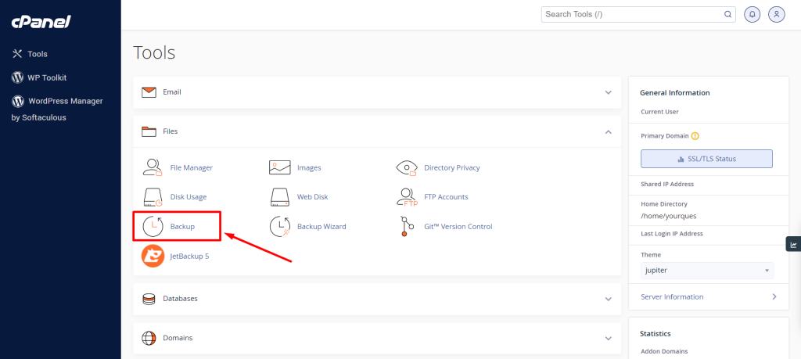Viewport: 801px width, 359px height.
Task: Click the Backup Wizard icon
Action: pyautogui.click(x=279, y=226)
